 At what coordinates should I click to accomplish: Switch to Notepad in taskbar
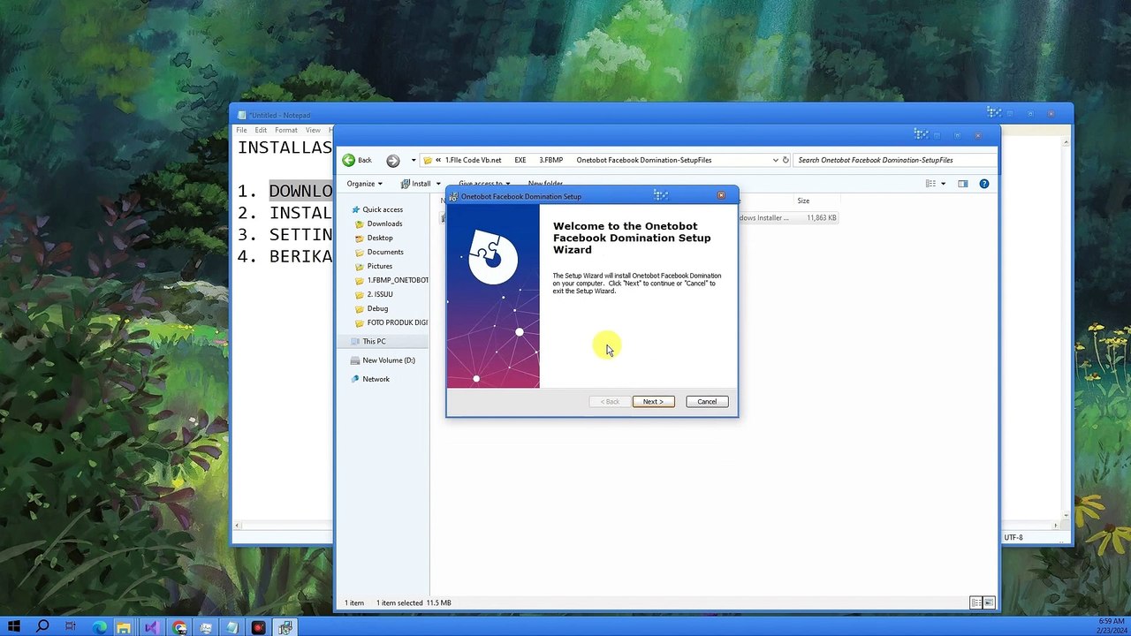232,627
